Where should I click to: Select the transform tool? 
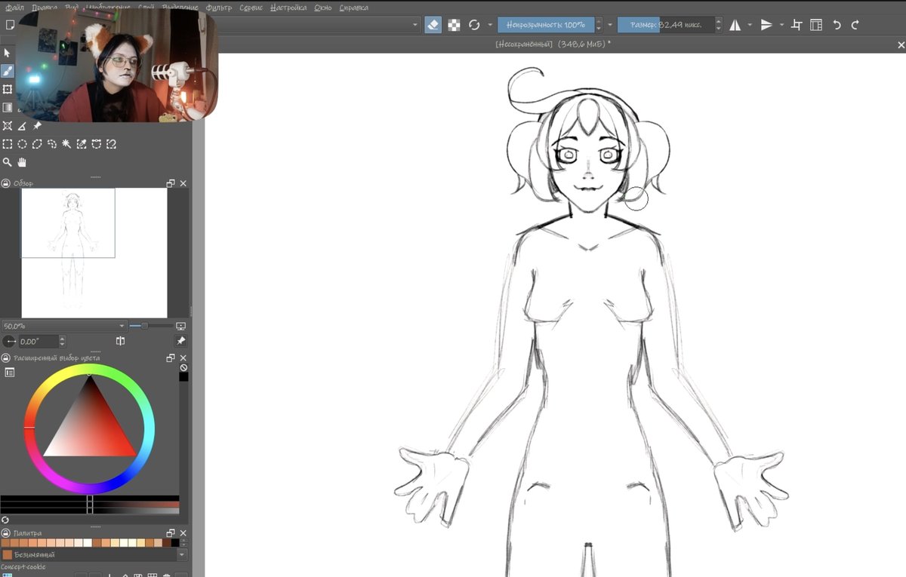click(x=8, y=89)
